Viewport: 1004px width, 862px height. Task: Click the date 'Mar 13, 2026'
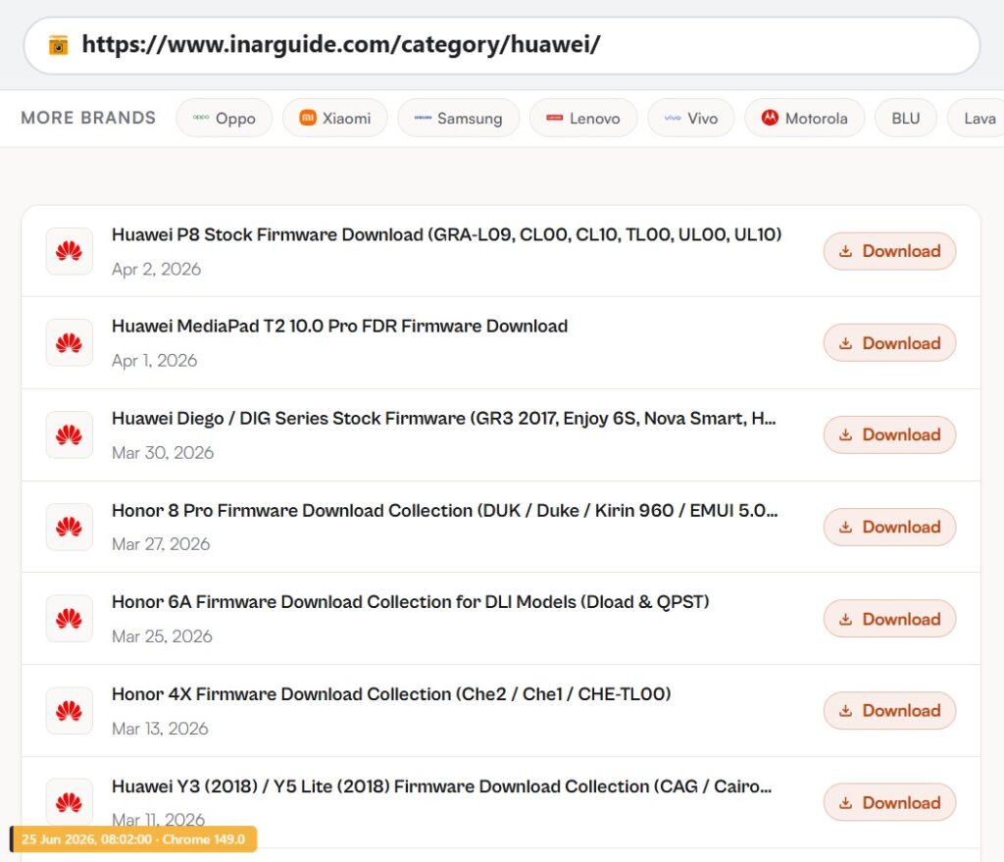coord(160,729)
